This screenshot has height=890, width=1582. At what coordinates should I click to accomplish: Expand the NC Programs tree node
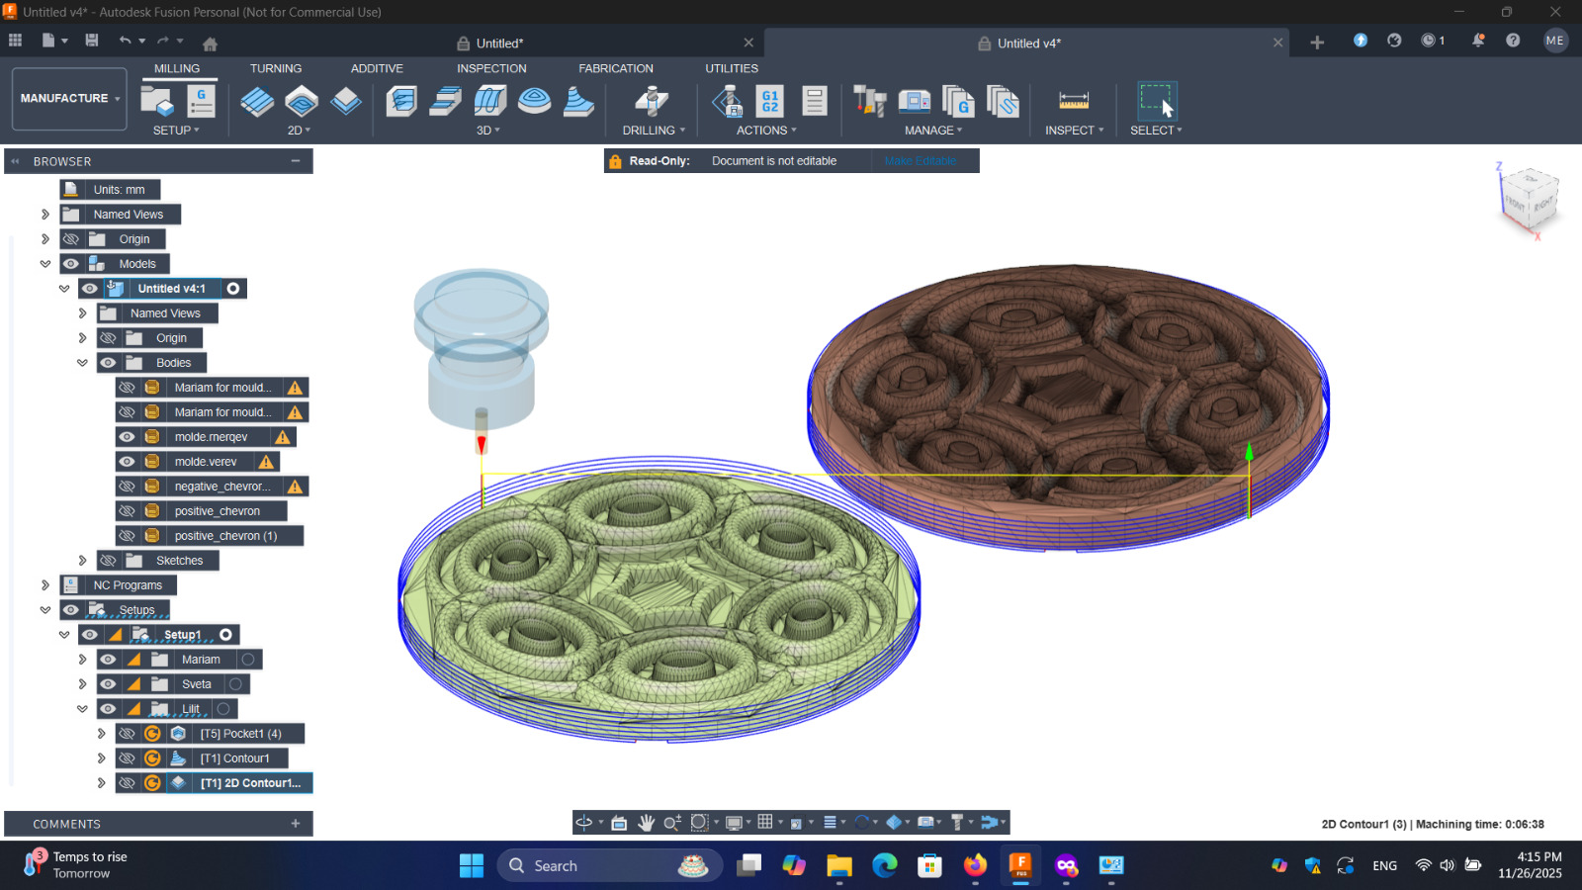45,585
